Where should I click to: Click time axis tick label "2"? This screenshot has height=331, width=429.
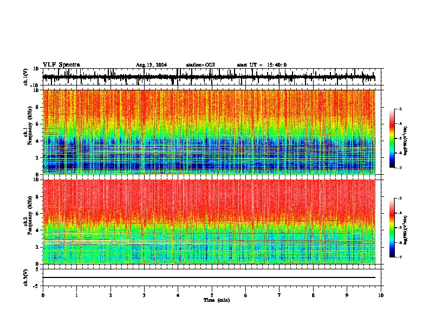110,295
